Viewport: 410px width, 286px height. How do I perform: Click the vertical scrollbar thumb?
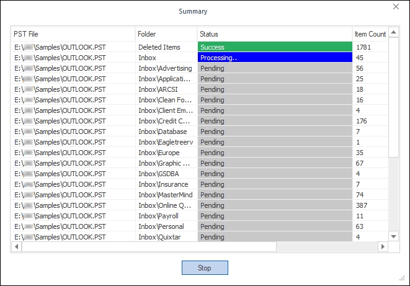click(393, 97)
